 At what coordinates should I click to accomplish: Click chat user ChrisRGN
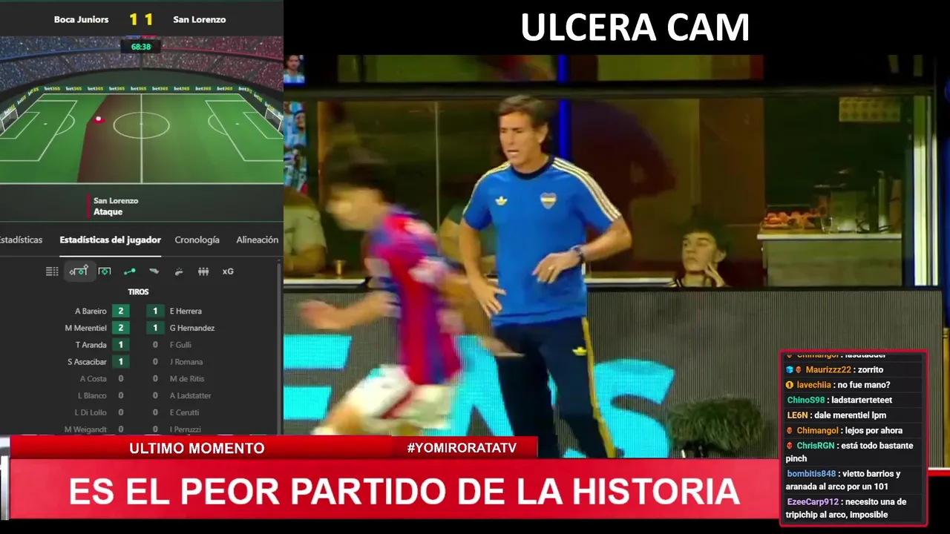(816, 446)
